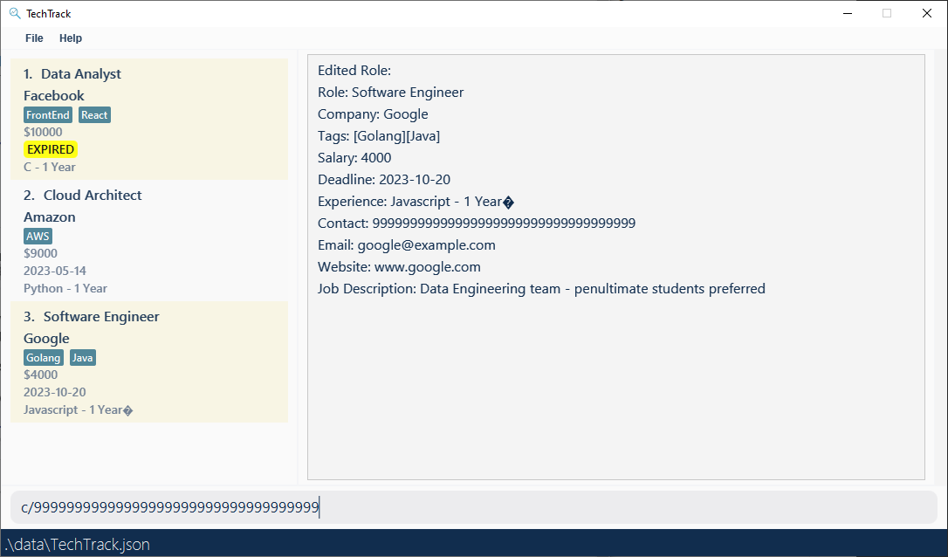The width and height of the screenshot is (948, 557).
Task: Click the Facebook company name
Action: pos(54,95)
